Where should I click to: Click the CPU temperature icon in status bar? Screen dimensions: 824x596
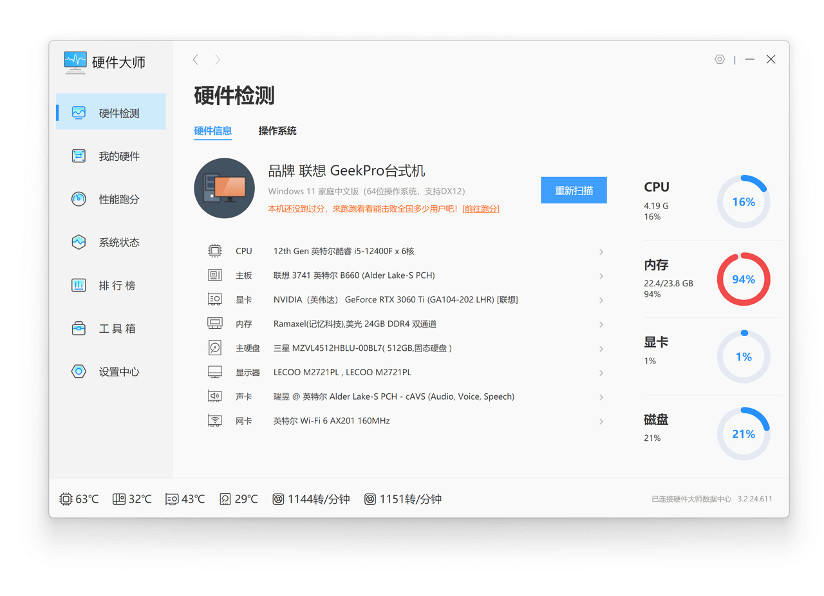coord(66,499)
